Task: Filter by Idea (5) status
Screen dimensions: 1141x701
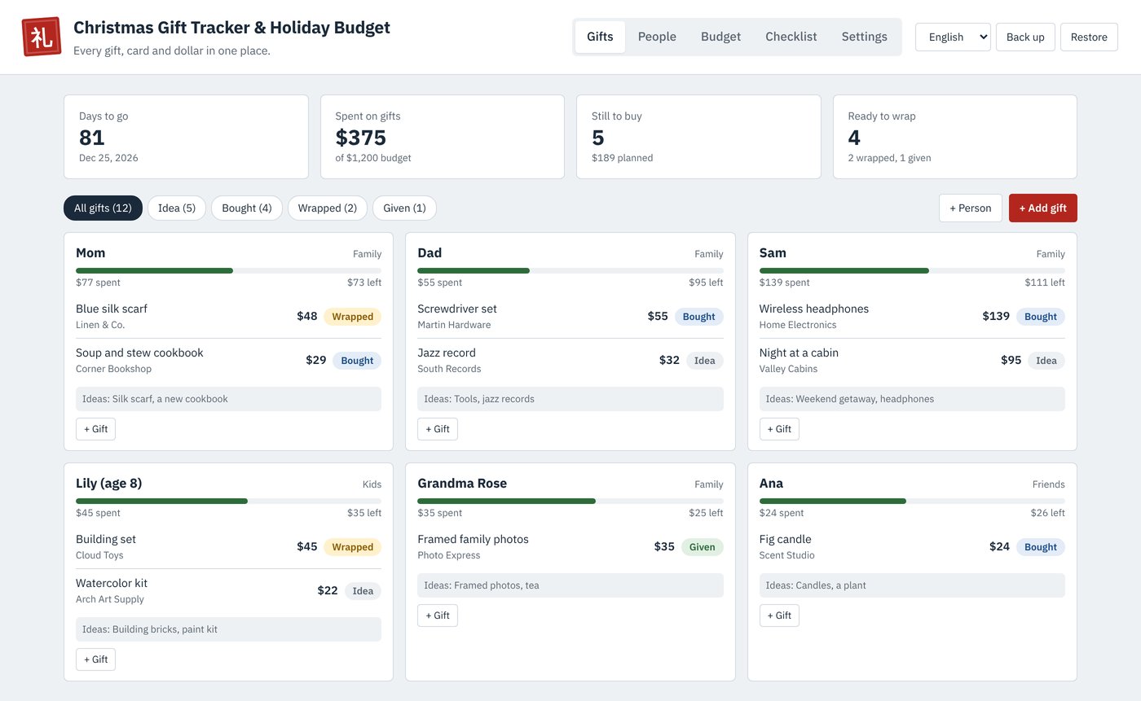Action: coord(177,208)
